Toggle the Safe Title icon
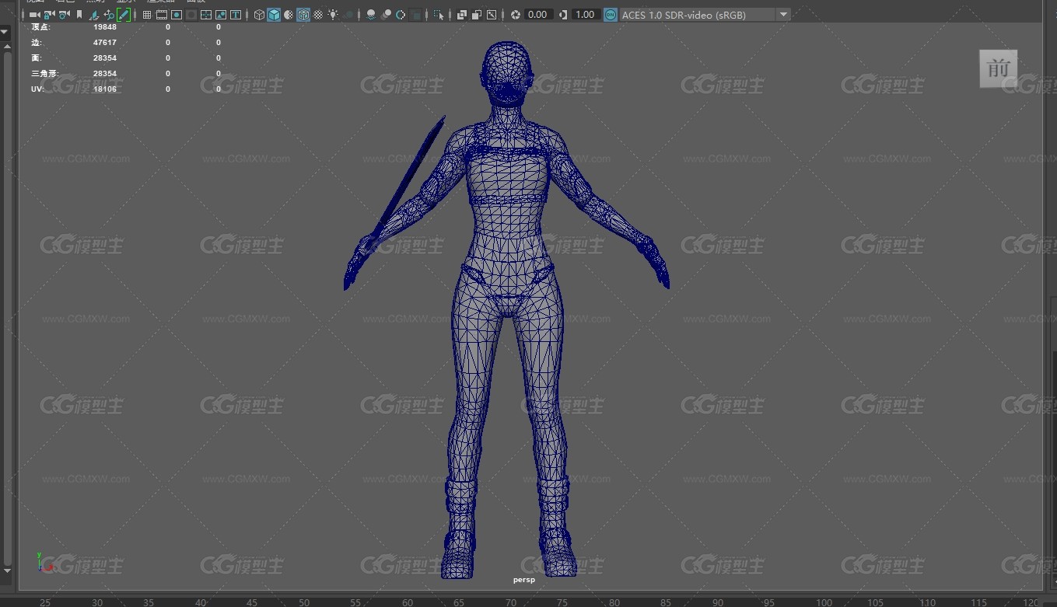 coord(235,15)
